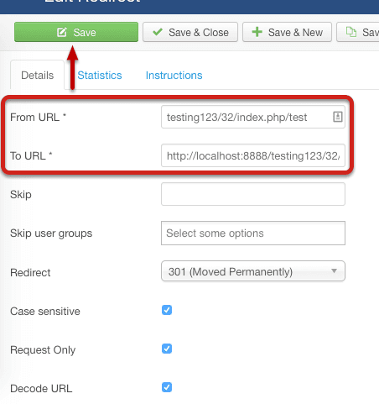Open the Instructions tab
Viewport: 379px width, 404px height.
click(x=174, y=76)
